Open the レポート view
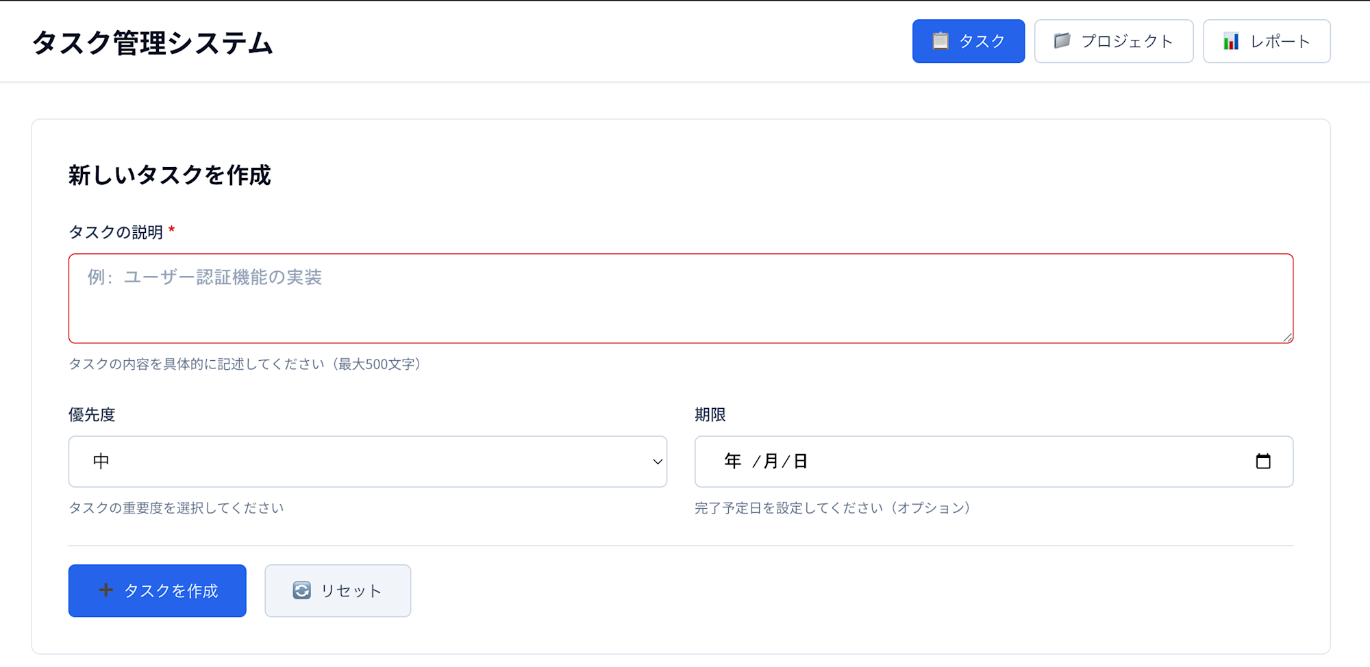This screenshot has height=667, width=1370. point(1266,41)
